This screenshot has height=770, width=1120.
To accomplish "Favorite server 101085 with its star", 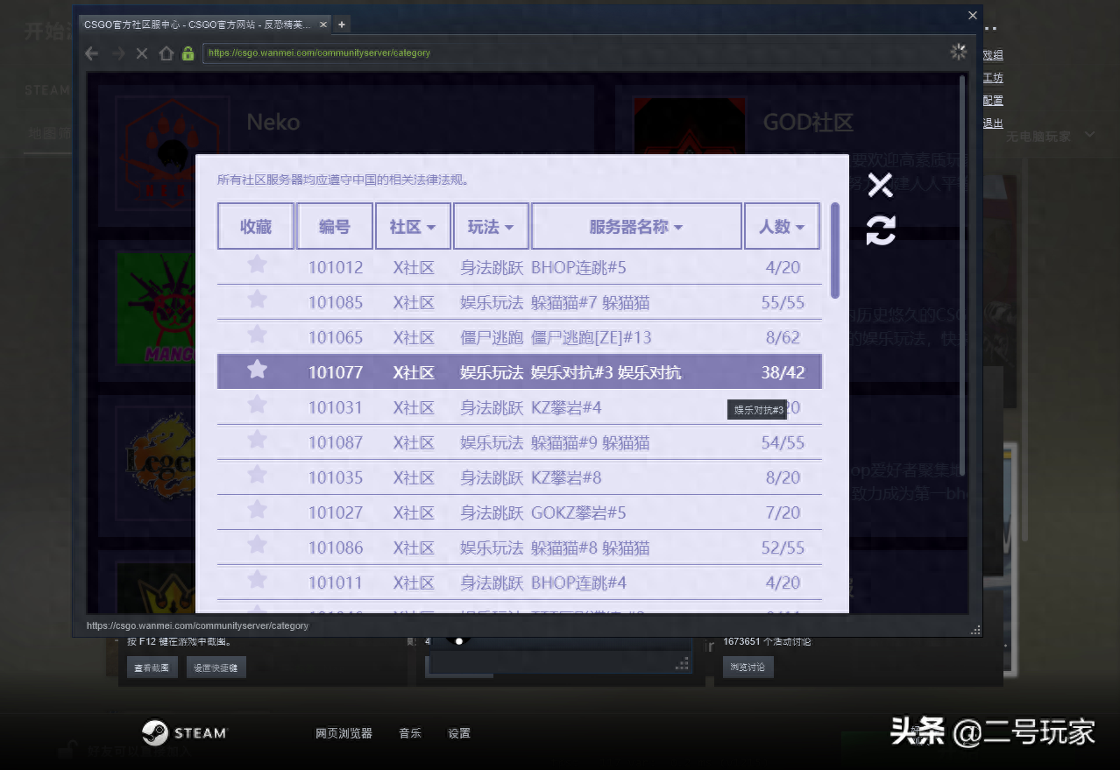I will (257, 300).
